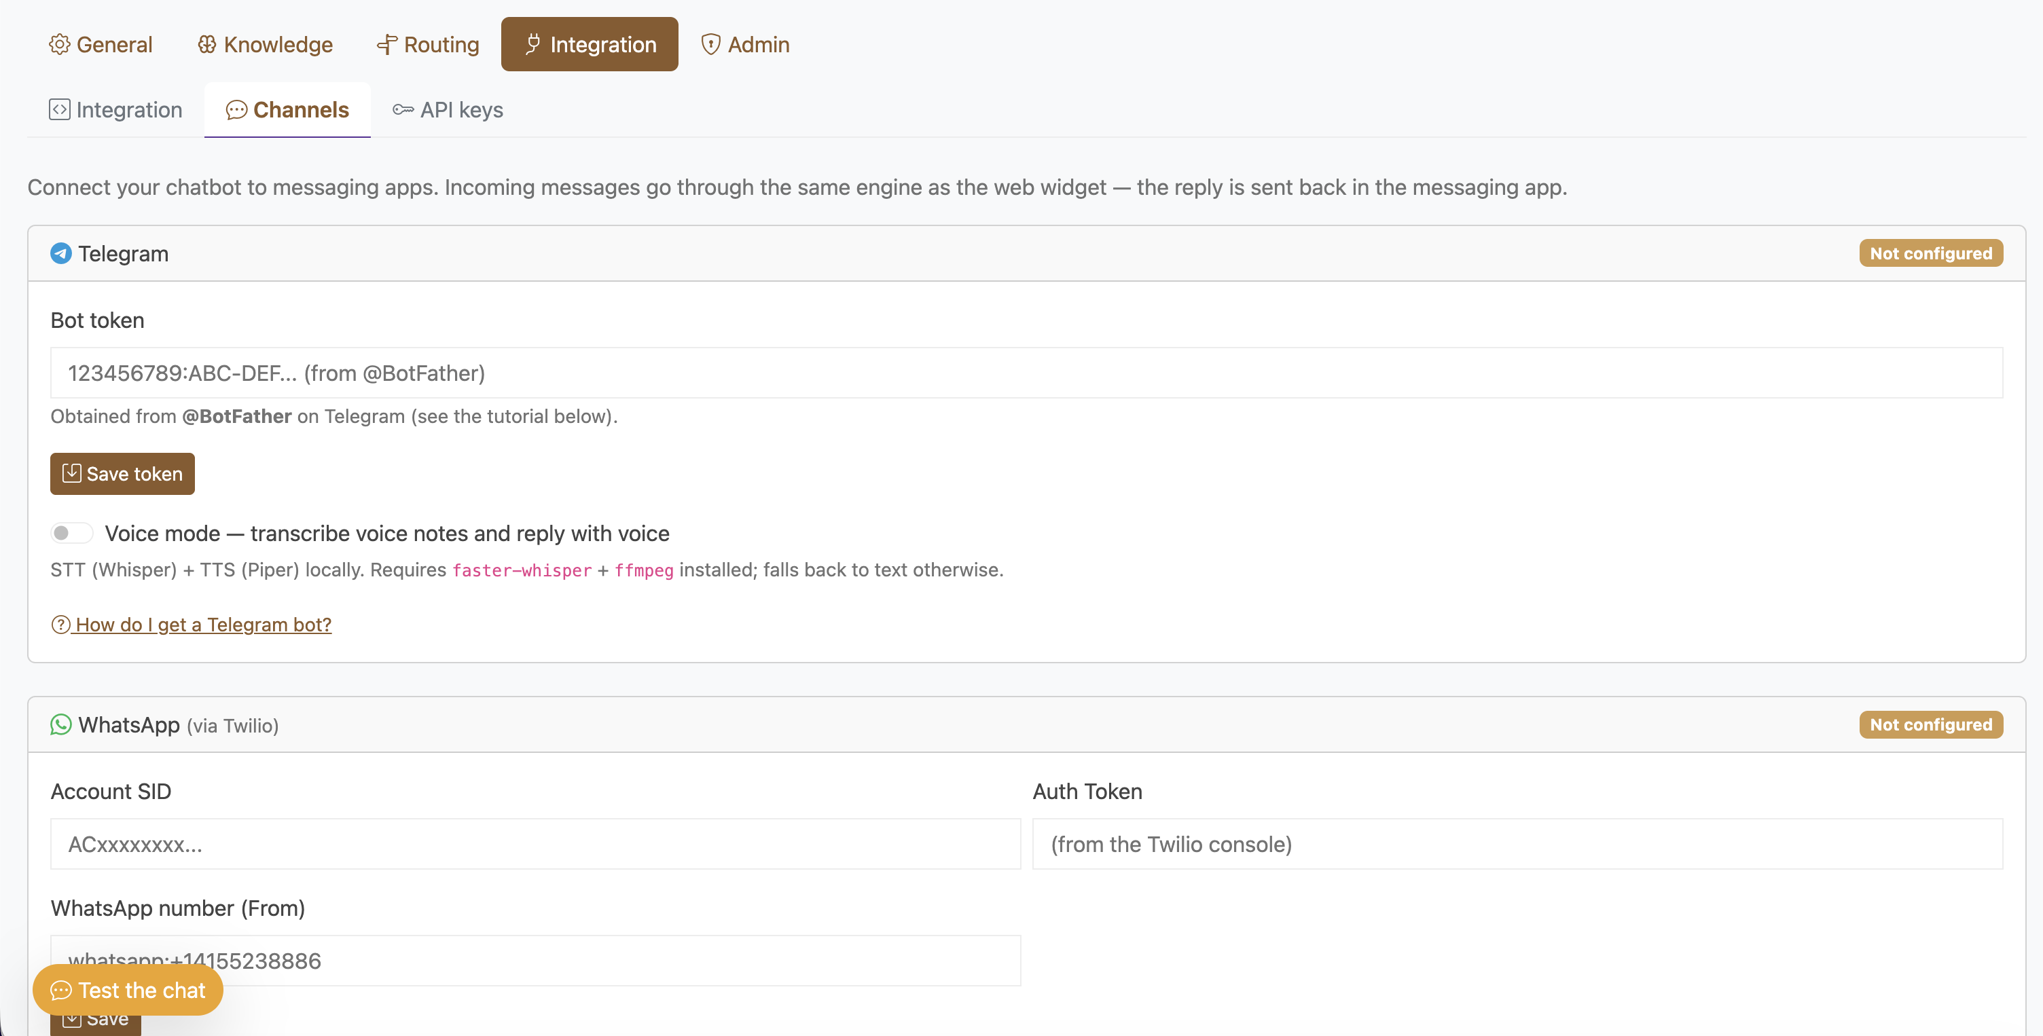Save the Telegram bot token
This screenshot has height=1036, width=2043.
tap(122, 474)
